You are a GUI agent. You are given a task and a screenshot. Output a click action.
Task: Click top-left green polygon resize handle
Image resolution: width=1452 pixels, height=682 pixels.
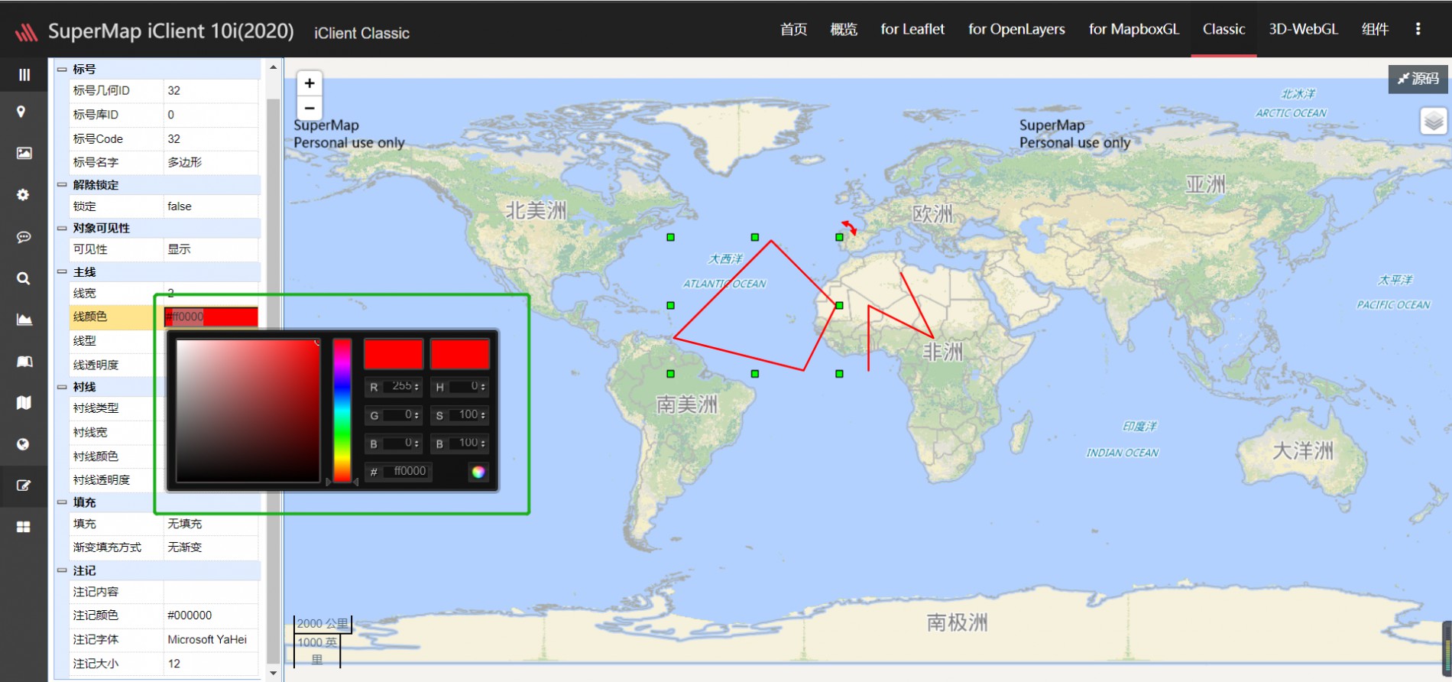[x=671, y=237]
